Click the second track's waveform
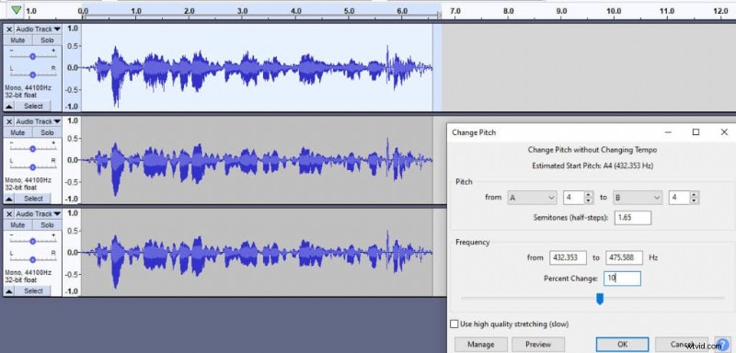The width and height of the screenshot is (736, 353). [x=257, y=160]
